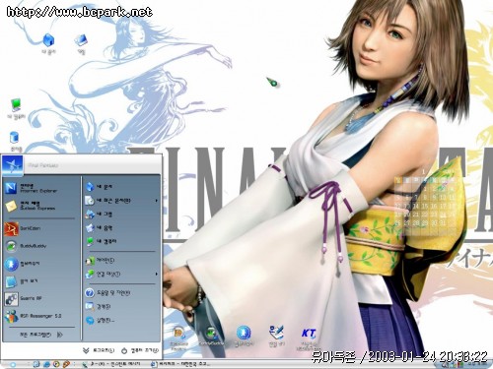493x369 pixels.
Task: Click the 컴퓨터 끄기 Turn Off button
Action: [140, 350]
